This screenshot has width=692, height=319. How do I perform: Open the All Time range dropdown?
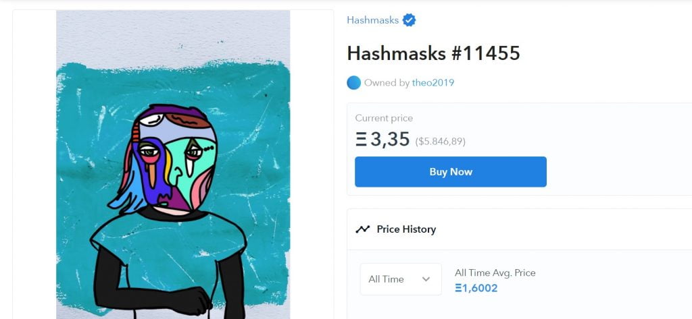[400, 279]
